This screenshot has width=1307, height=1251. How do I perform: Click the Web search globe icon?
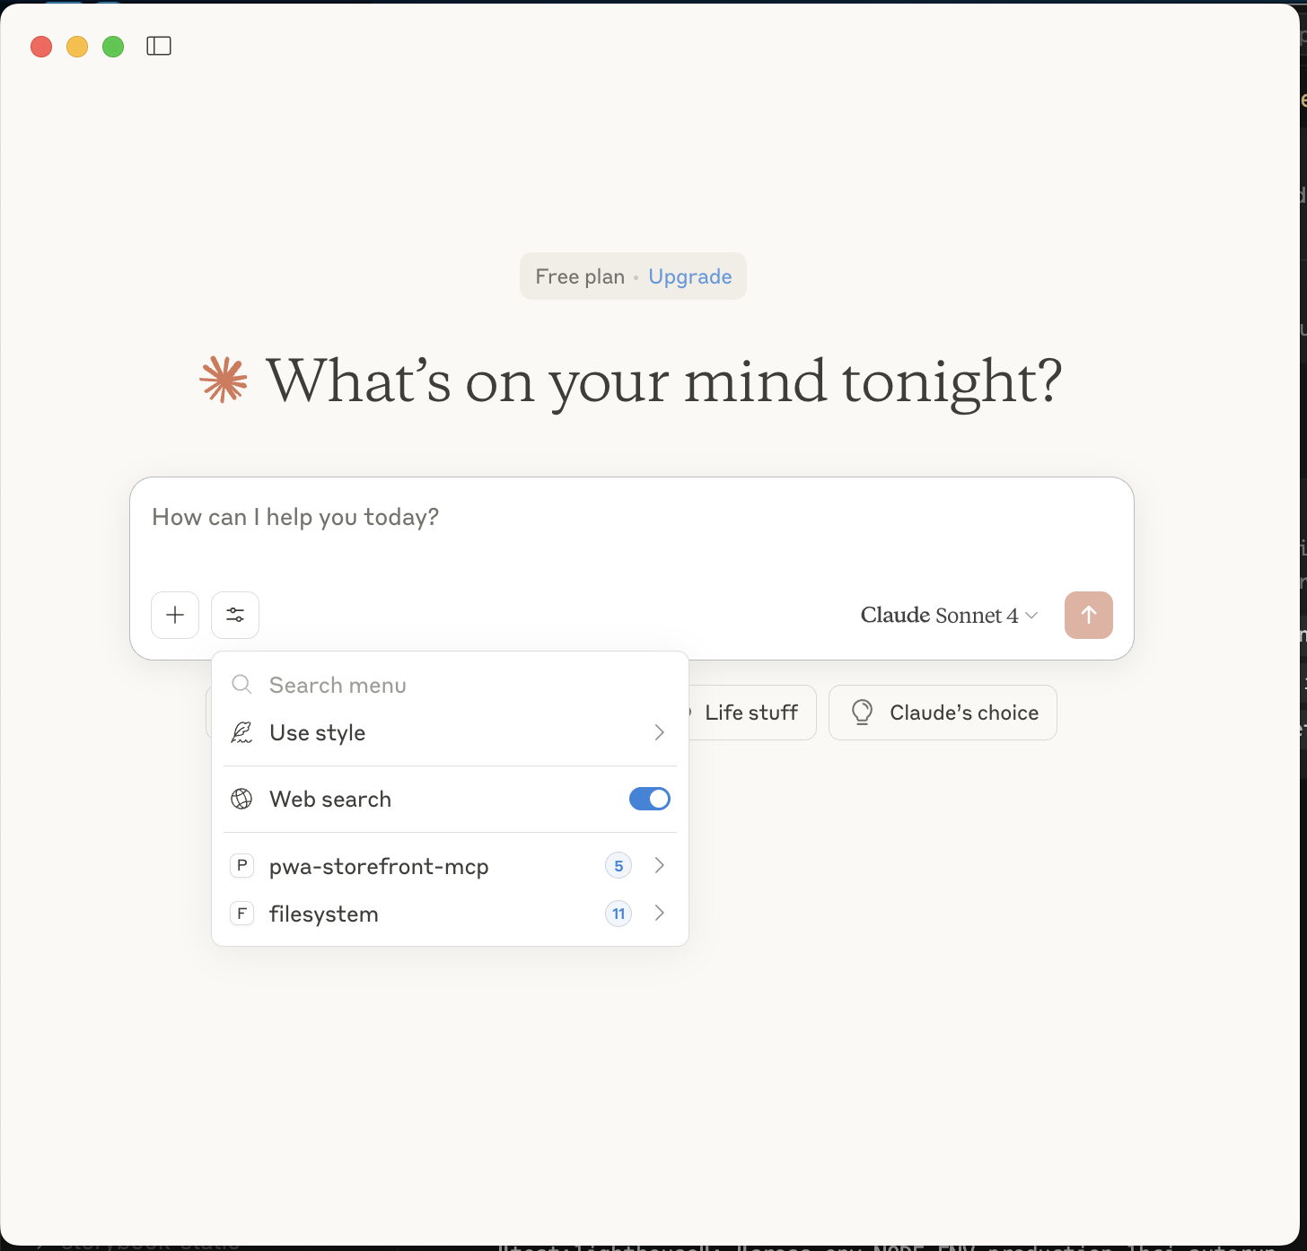click(x=241, y=798)
